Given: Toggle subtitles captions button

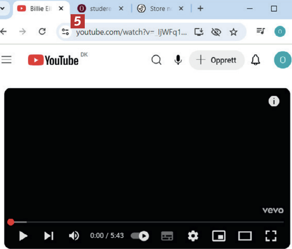Looking at the screenshot, I should coord(167,236).
